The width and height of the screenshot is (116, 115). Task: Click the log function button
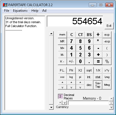point(71,77)
